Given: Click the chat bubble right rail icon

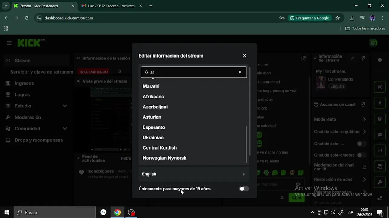Looking at the screenshot, I should pyautogui.click(x=380, y=135).
